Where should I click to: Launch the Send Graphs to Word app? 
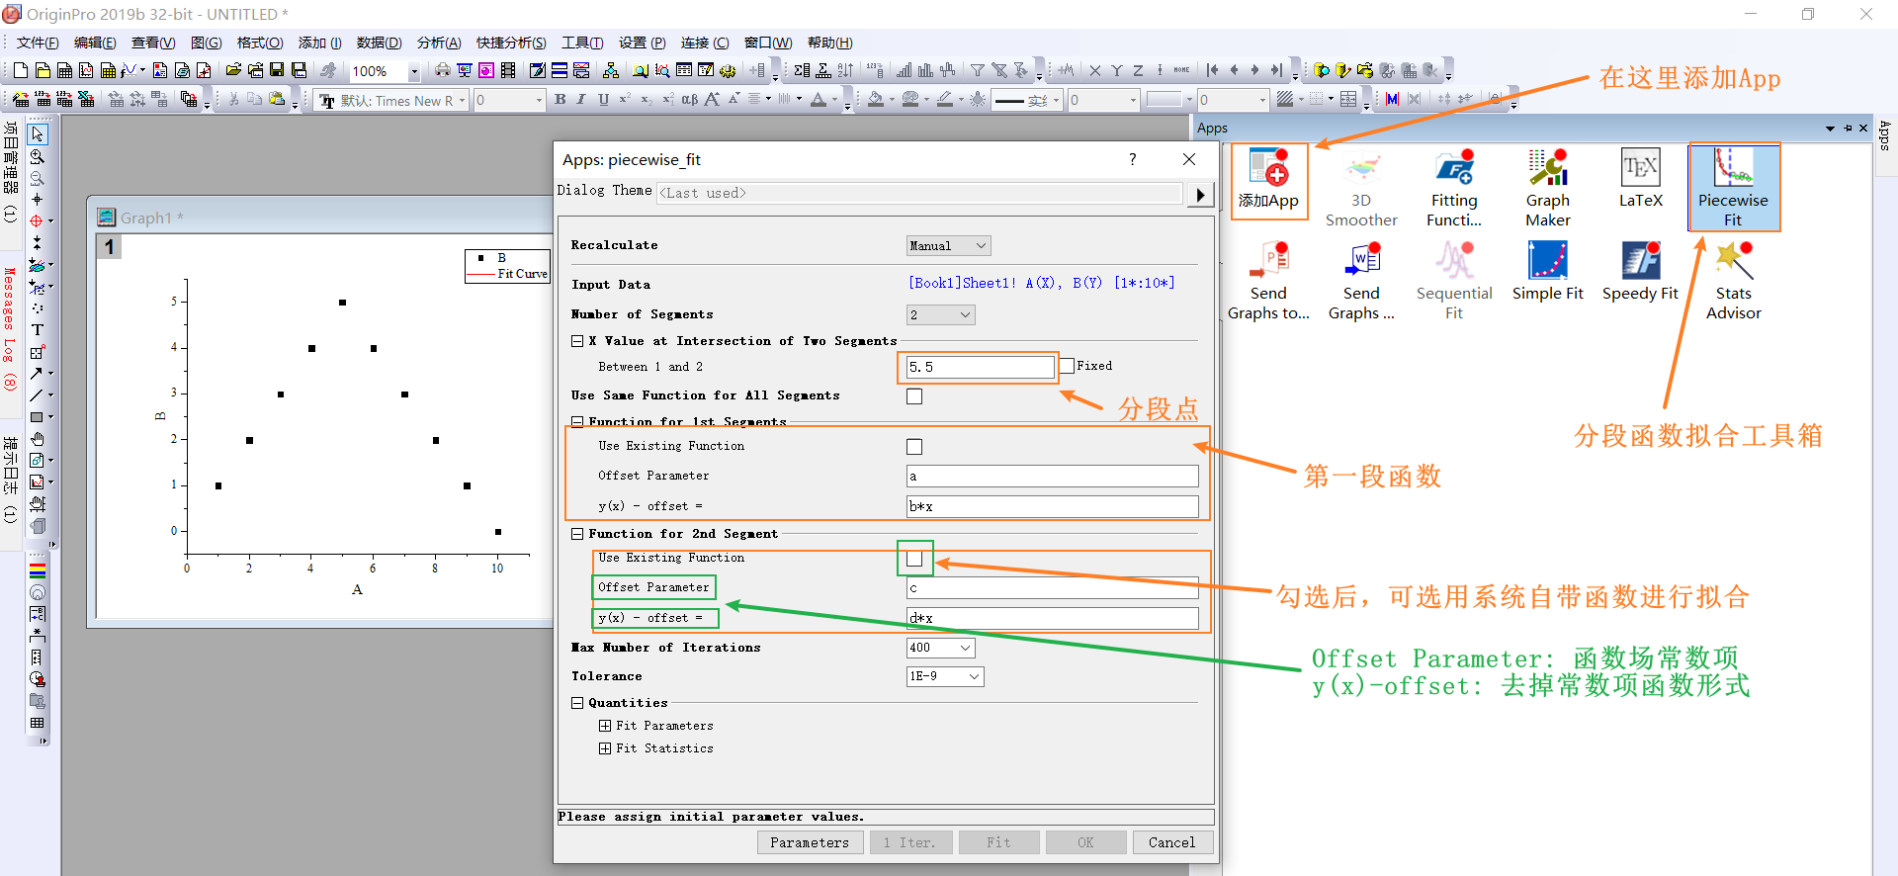(x=1361, y=281)
